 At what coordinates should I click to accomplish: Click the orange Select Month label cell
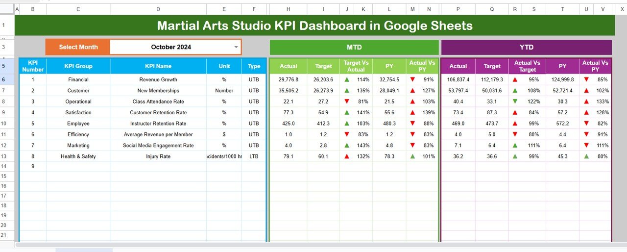[78, 47]
